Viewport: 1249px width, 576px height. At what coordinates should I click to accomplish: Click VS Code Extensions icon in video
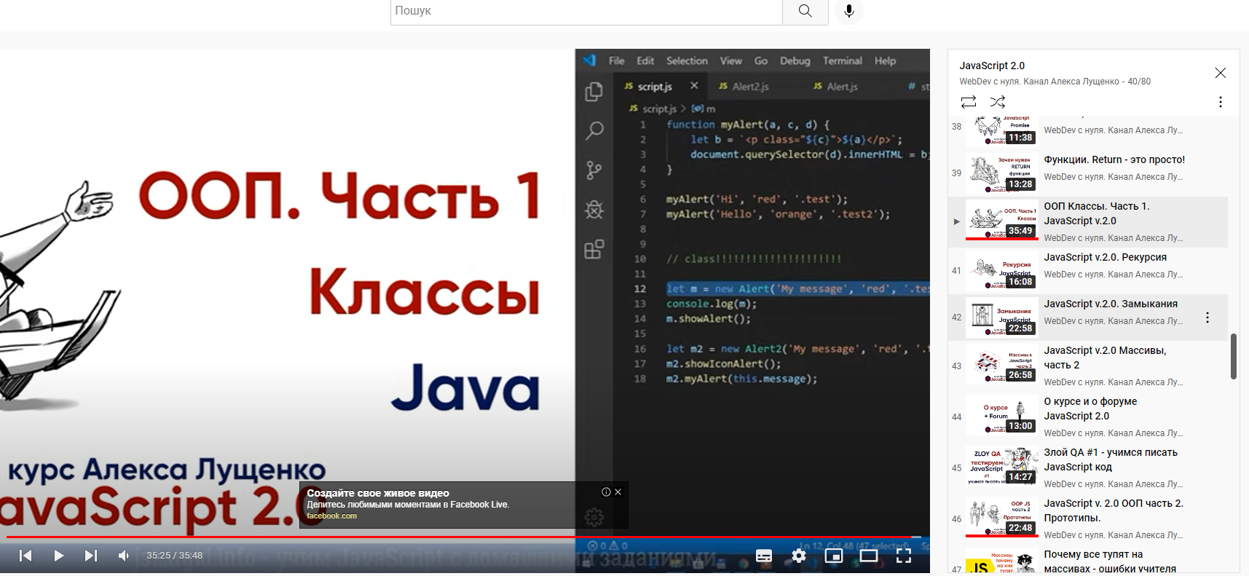tap(594, 249)
